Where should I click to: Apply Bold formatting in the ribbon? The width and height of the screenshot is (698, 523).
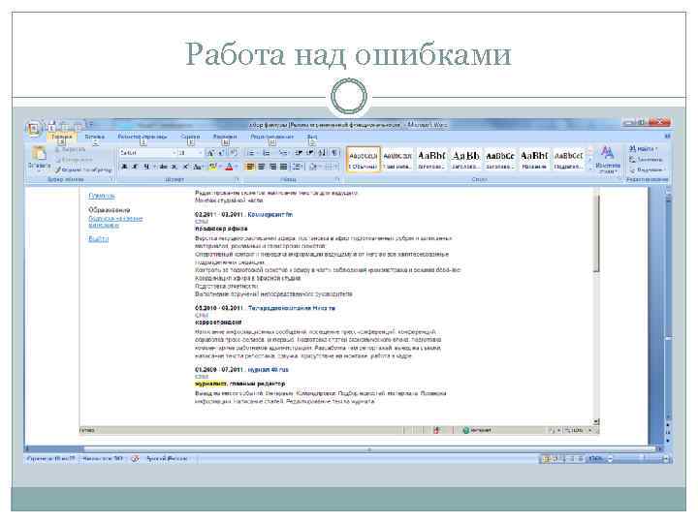tap(124, 167)
